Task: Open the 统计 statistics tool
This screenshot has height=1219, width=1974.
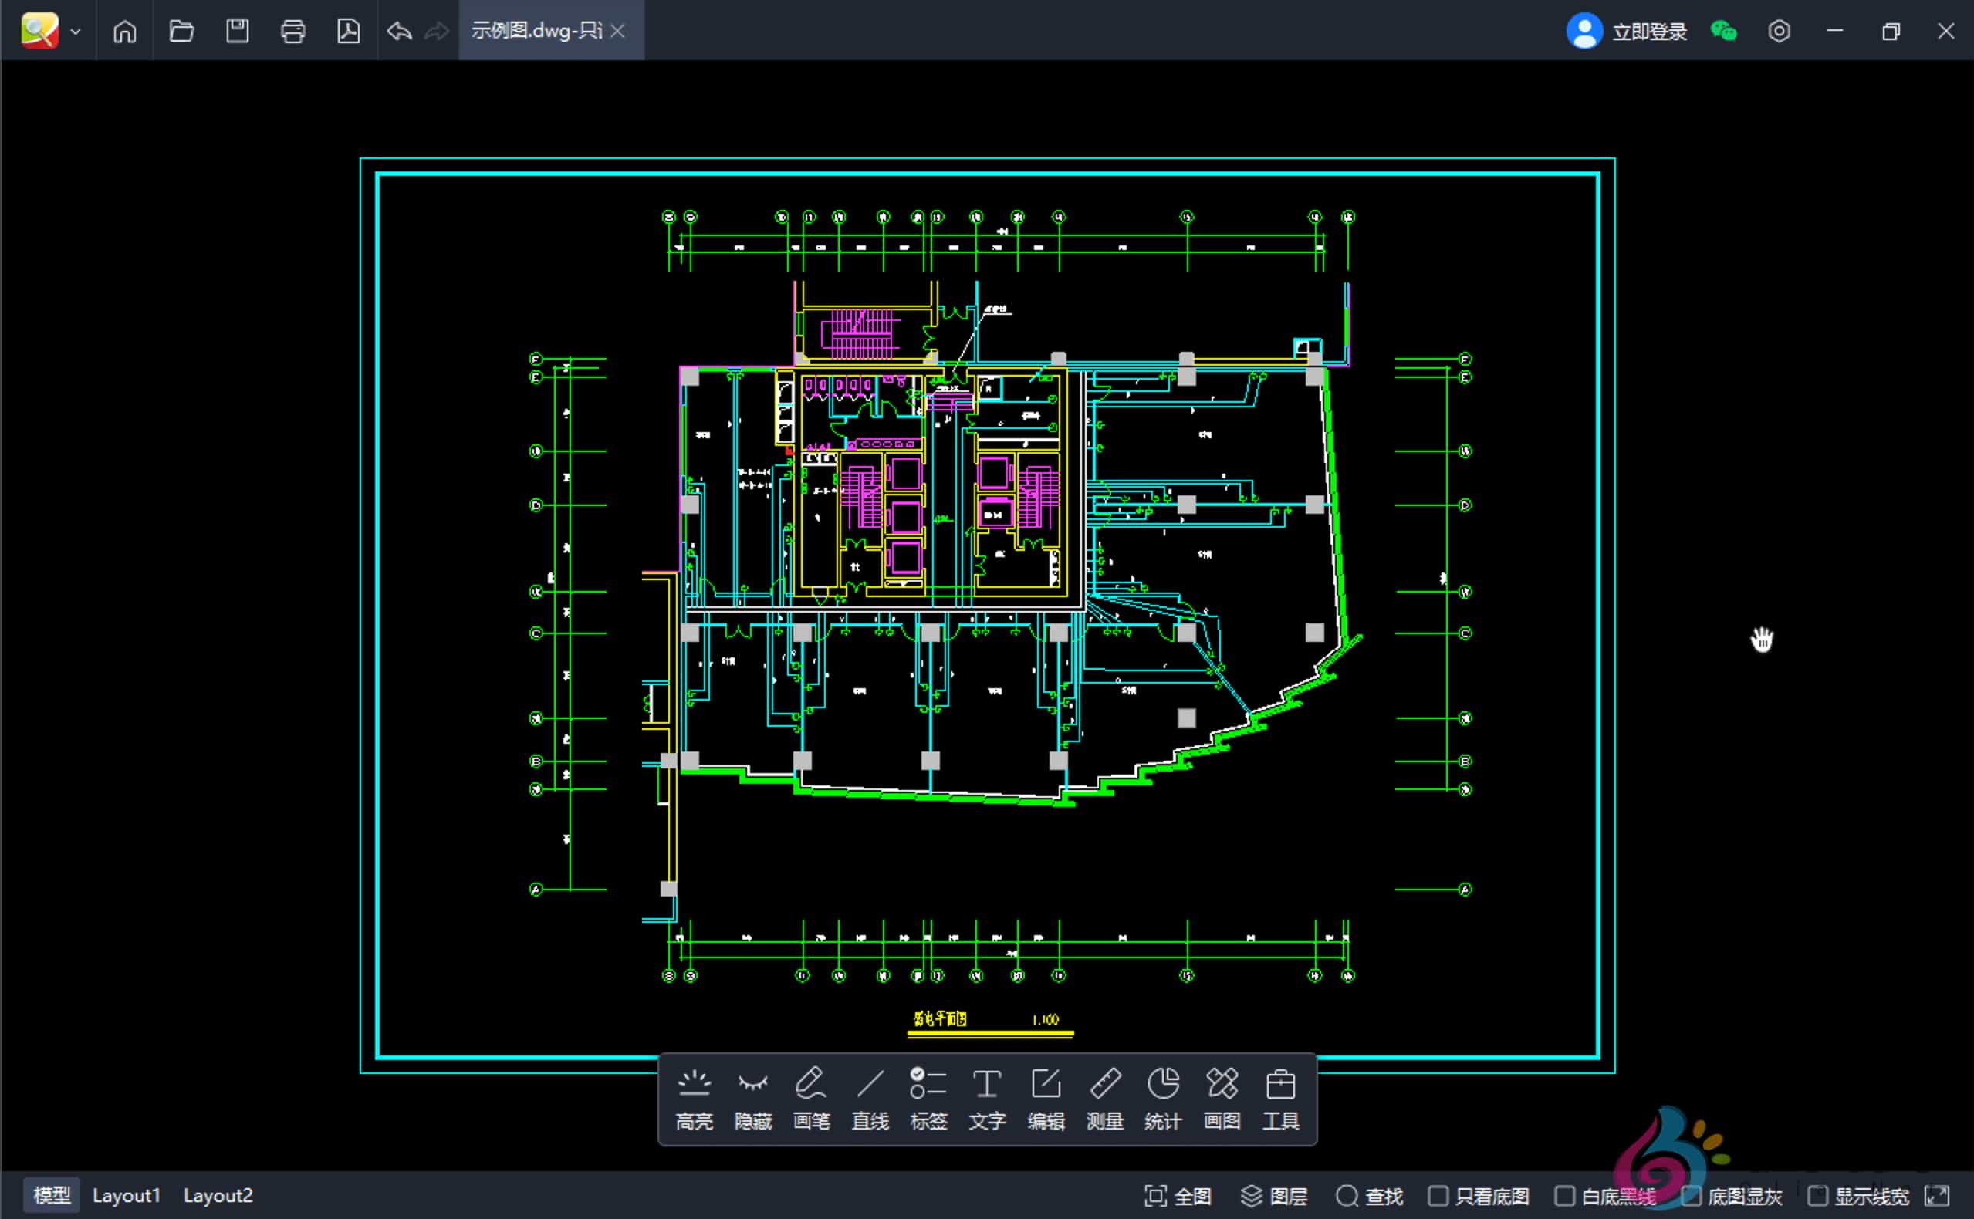Action: click(1163, 1097)
